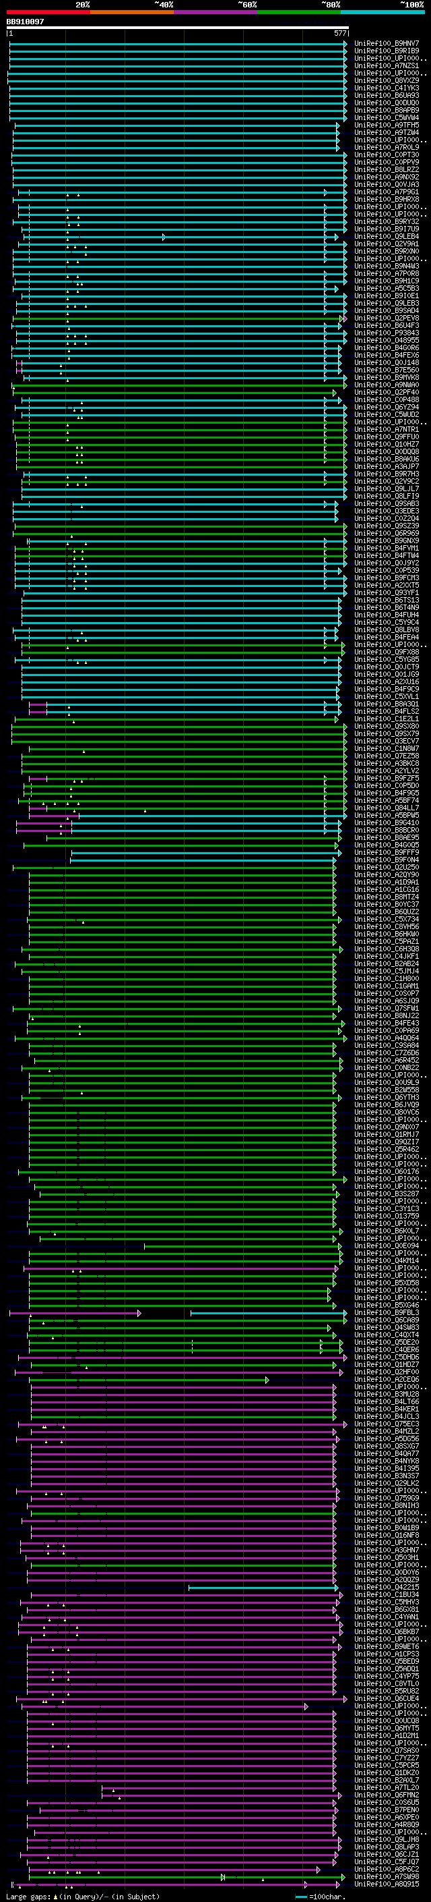This screenshot has height=1902, width=431.
Task: Select the UniRef100_B9FFF9 label
Action: pyautogui.click(x=387, y=852)
